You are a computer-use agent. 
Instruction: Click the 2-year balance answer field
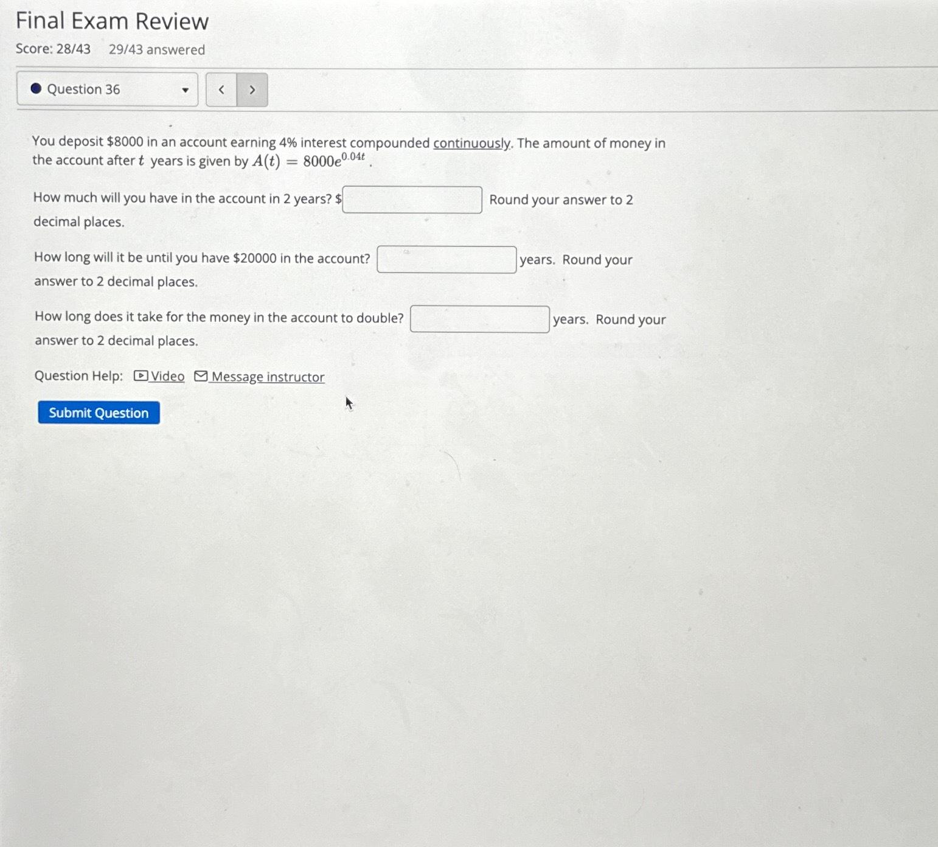412,200
